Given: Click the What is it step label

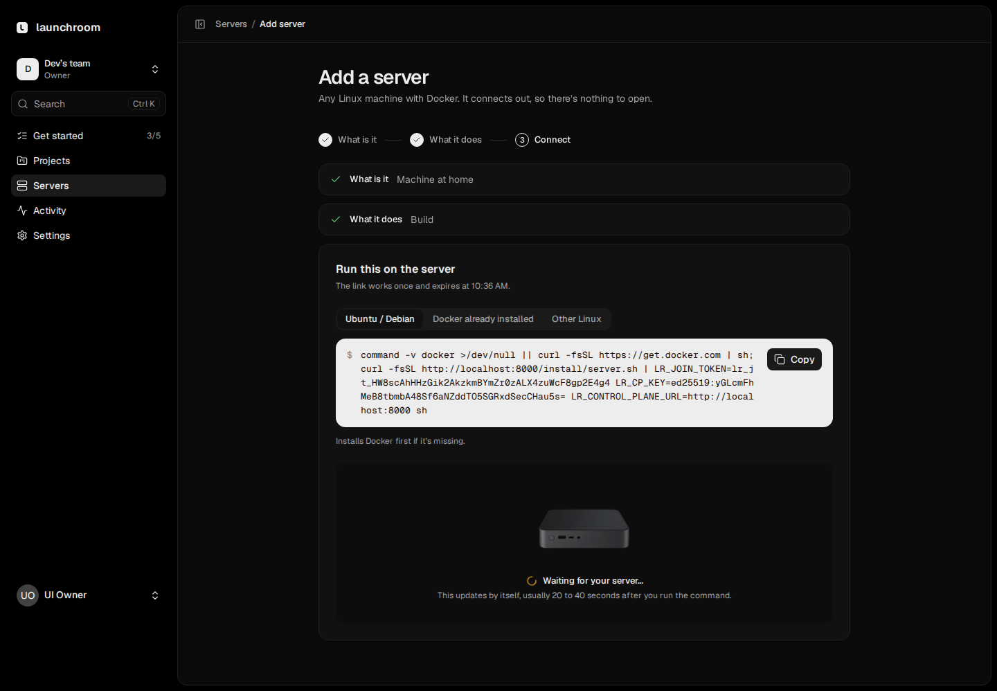Looking at the screenshot, I should pyautogui.click(x=357, y=140).
